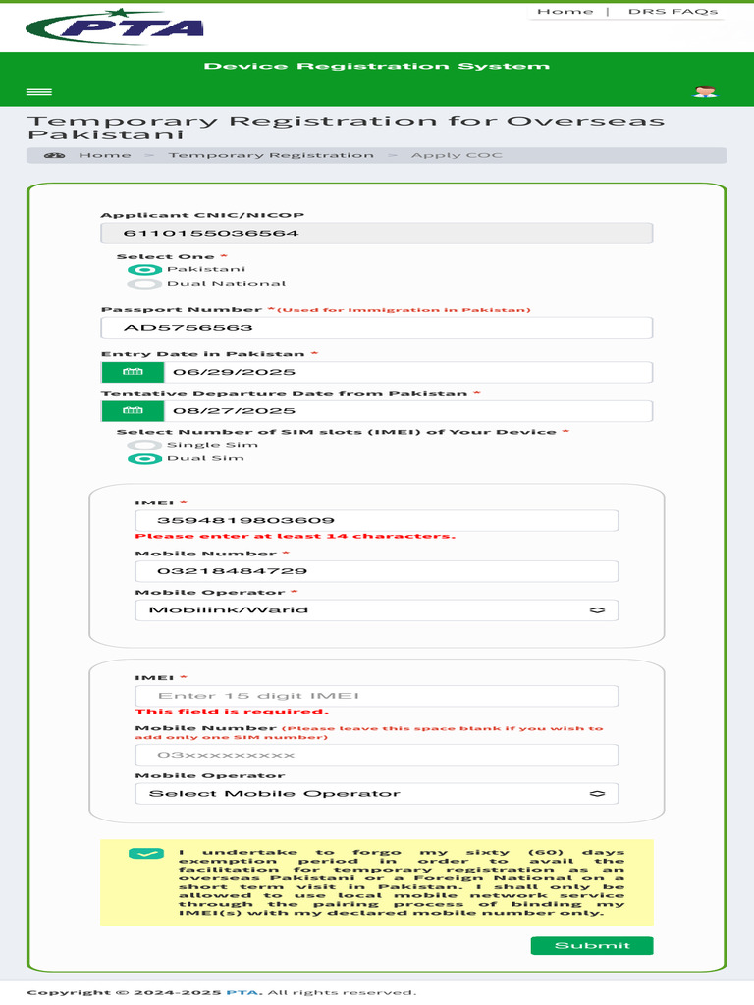Viewport: 754px width, 1005px height.
Task: Select the Dual National radio option
Action: click(x=144, y=284)
